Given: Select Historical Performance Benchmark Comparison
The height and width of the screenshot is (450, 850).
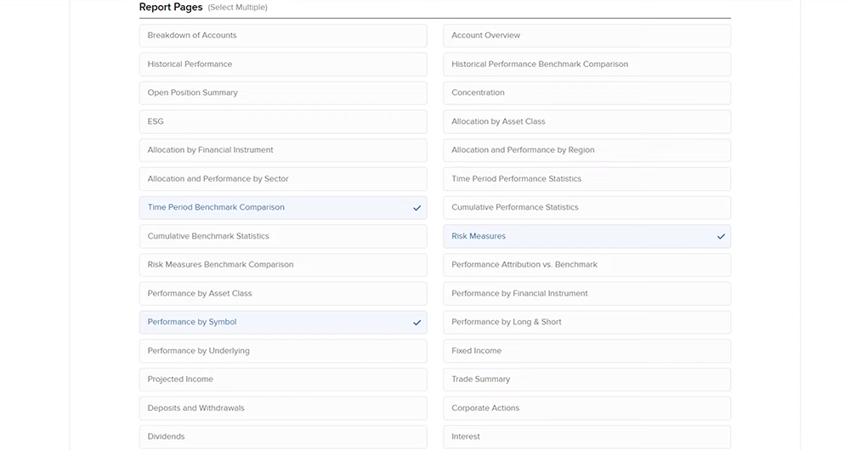Looking at the screenshot, I should pos(586,65).
